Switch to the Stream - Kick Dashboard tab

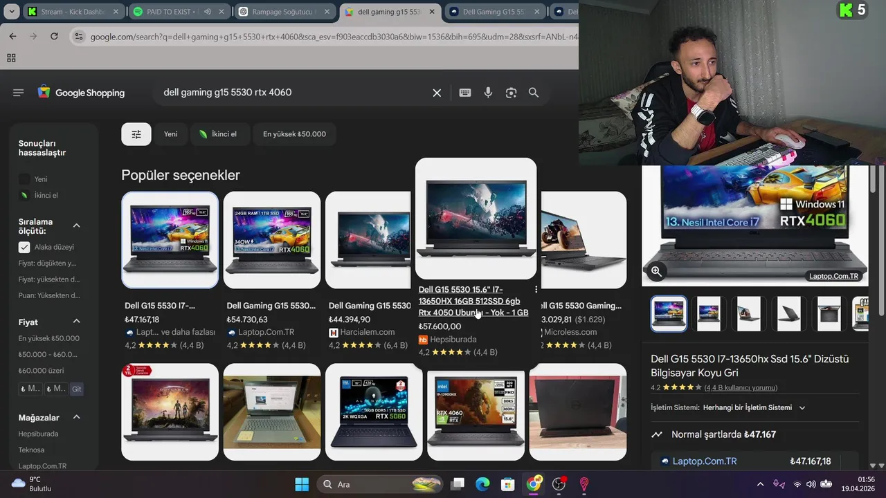click(73, 12)
